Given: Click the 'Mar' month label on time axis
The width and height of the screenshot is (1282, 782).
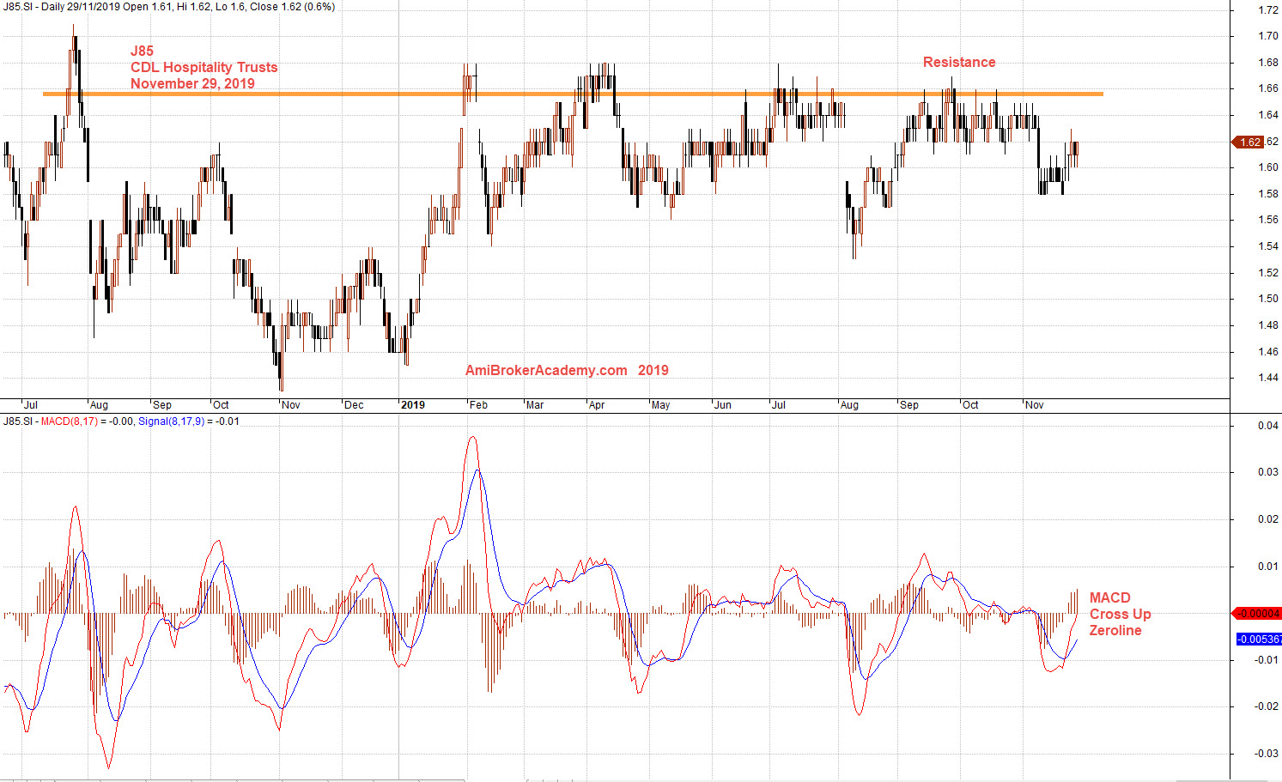Looking at the screenshot, I should pos(535,405).
